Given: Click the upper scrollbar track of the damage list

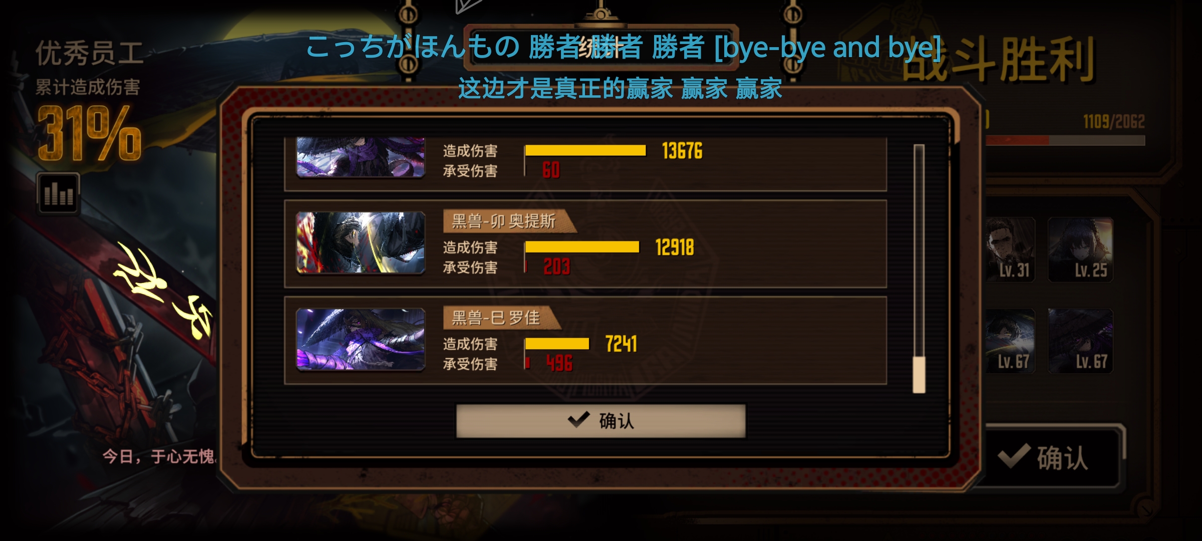Looking at the screenshot, I should (x=919, y=250).
